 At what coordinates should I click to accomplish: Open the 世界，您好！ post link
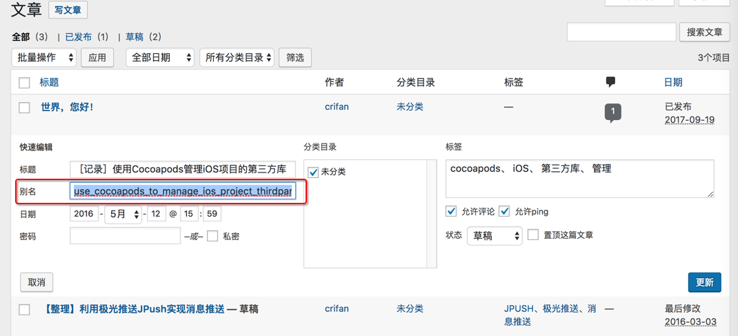(x=67, y=107)
